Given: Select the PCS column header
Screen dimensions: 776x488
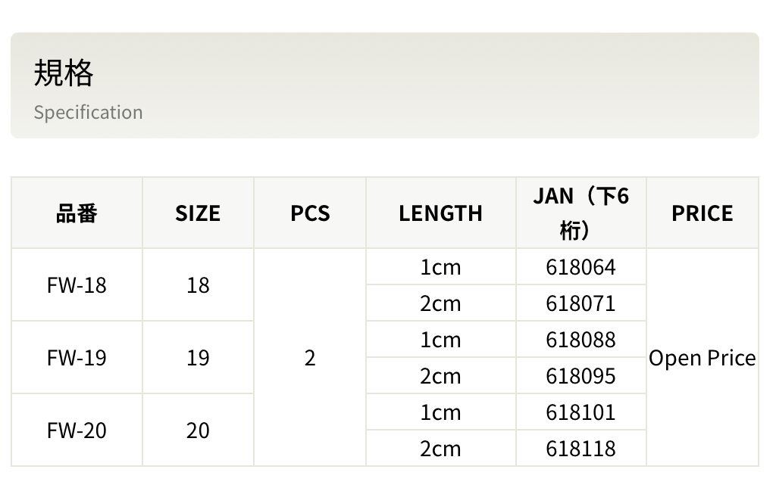Looking at the screenshot, I should pos(310,213).
